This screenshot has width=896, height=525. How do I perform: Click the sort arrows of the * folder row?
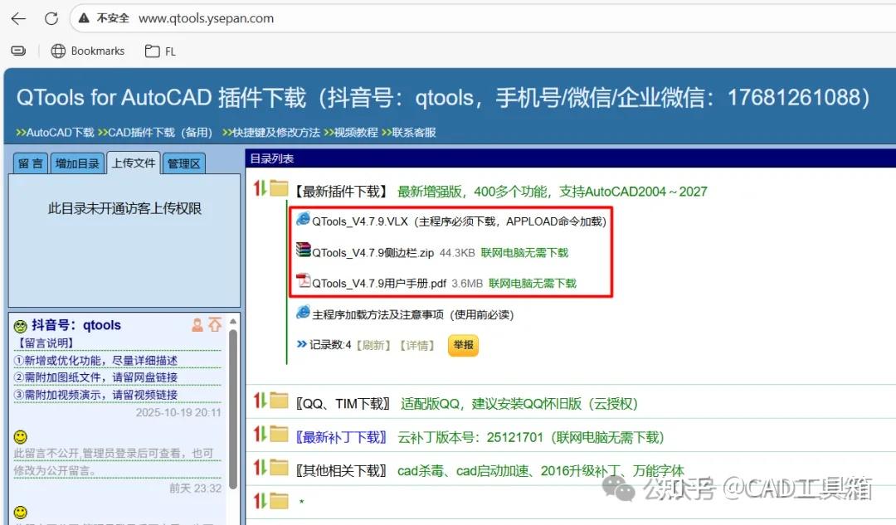click(260, 501)
